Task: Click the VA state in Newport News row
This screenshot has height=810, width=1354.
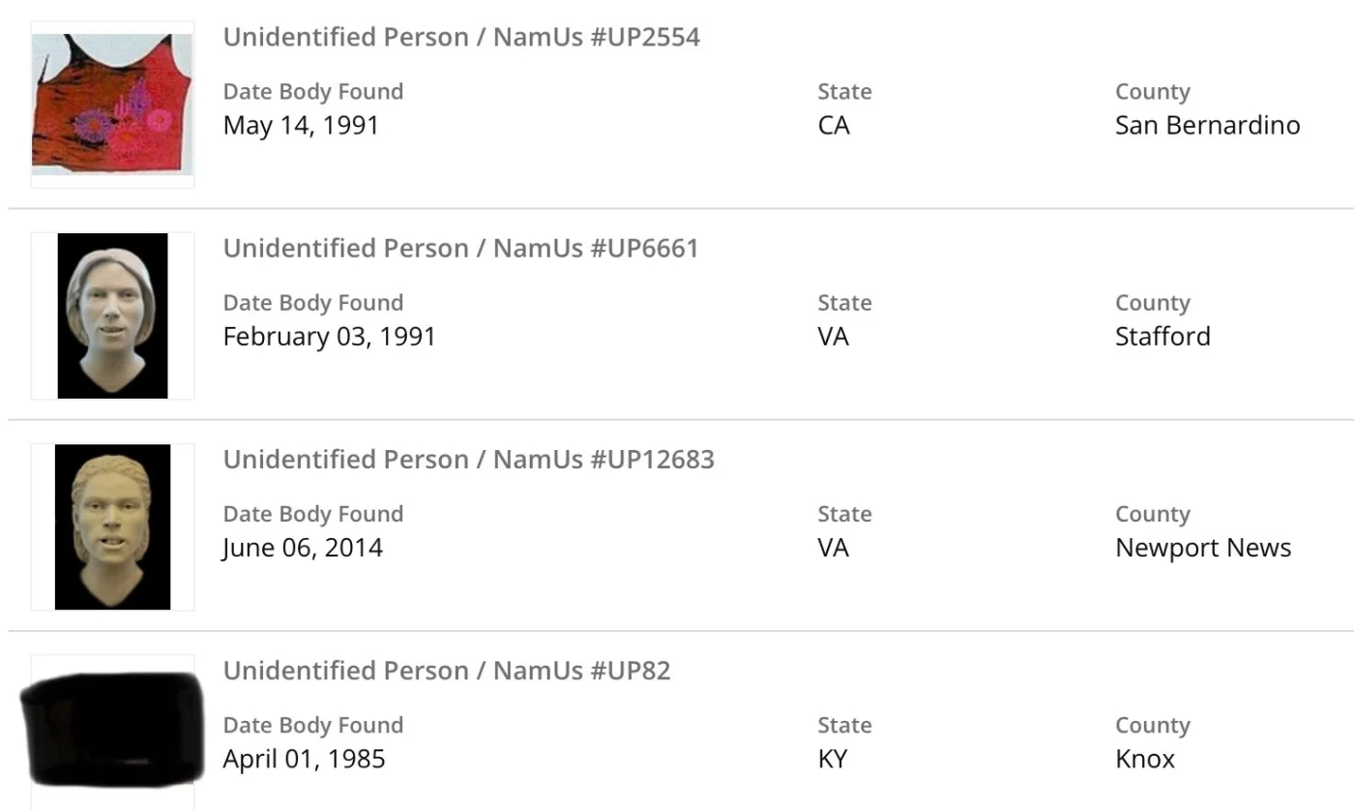Action: pyautogui.click(x=833, y=548)
